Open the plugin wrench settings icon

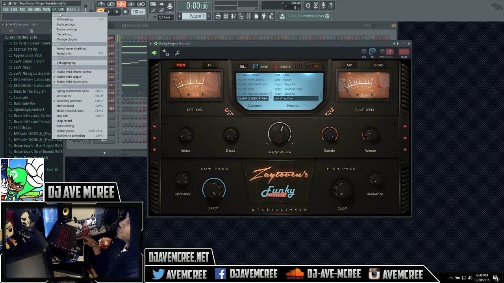(177, 53)
